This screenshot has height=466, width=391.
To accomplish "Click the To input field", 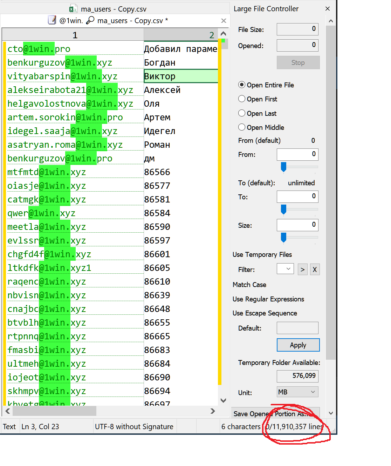I will pyautogui.click(x=297, y=197).
